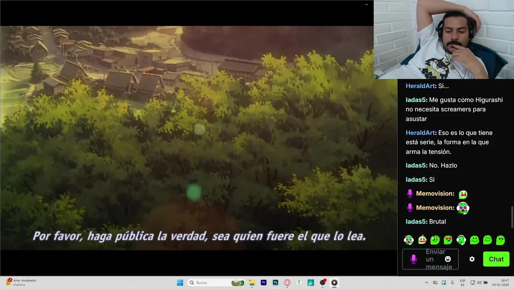Open chat settings gear
Image resolution: width=514 pixels, height=289 pixels.
tap(472, 259)
